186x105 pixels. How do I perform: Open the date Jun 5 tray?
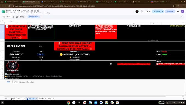(x=173, y=103)
